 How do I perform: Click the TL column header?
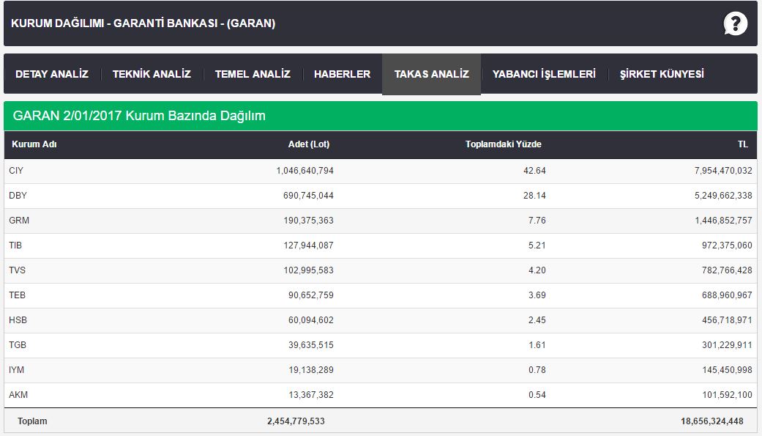(742, 144)
